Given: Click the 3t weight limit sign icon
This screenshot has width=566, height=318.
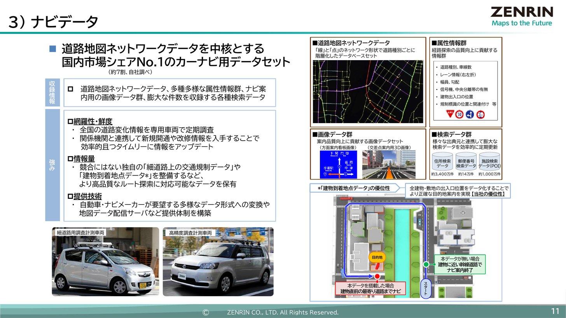Looking at the screenshot, I should pos(480,115).
